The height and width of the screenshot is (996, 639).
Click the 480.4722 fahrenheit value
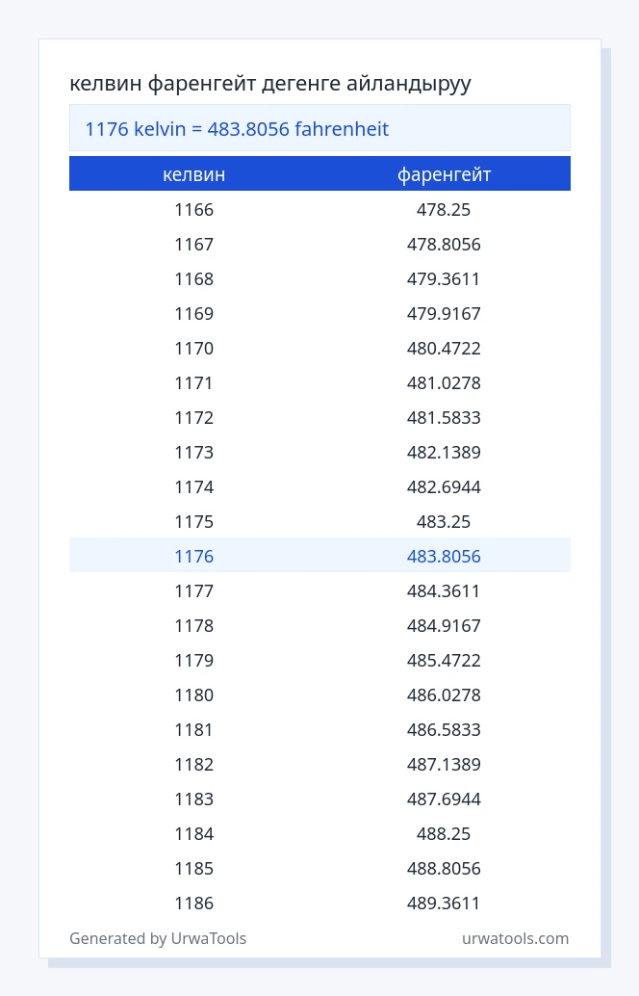click(x=444, y=348)
